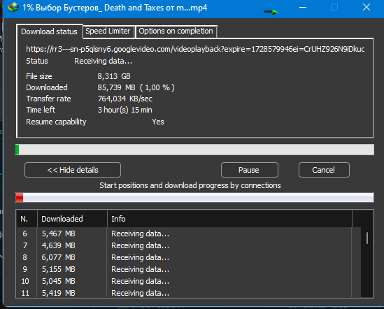Close the download window
This screenshot has width=384, height=309.
tap(367, 8)
